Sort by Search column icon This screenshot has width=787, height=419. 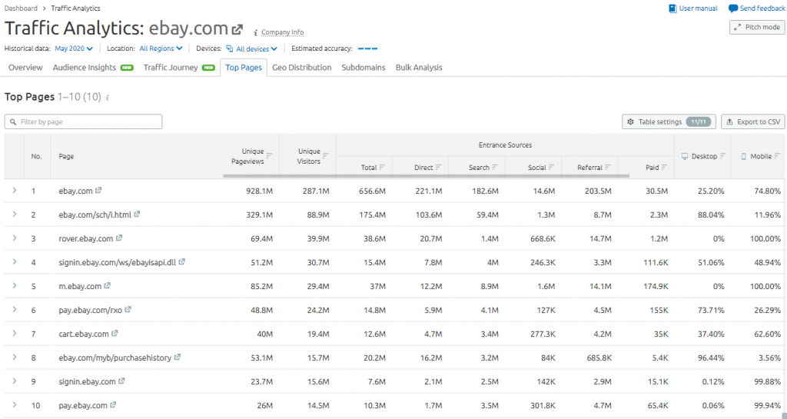click(x=495, y=167)
